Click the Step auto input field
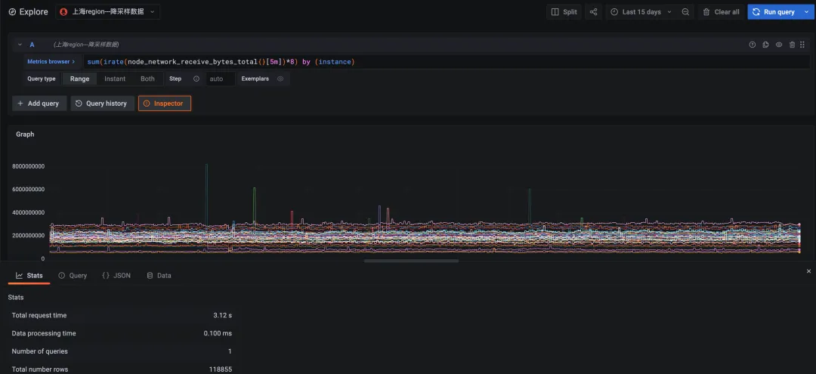Image resolution: width=816 pixels, height=374 pixels. click(x=220, y=79)
